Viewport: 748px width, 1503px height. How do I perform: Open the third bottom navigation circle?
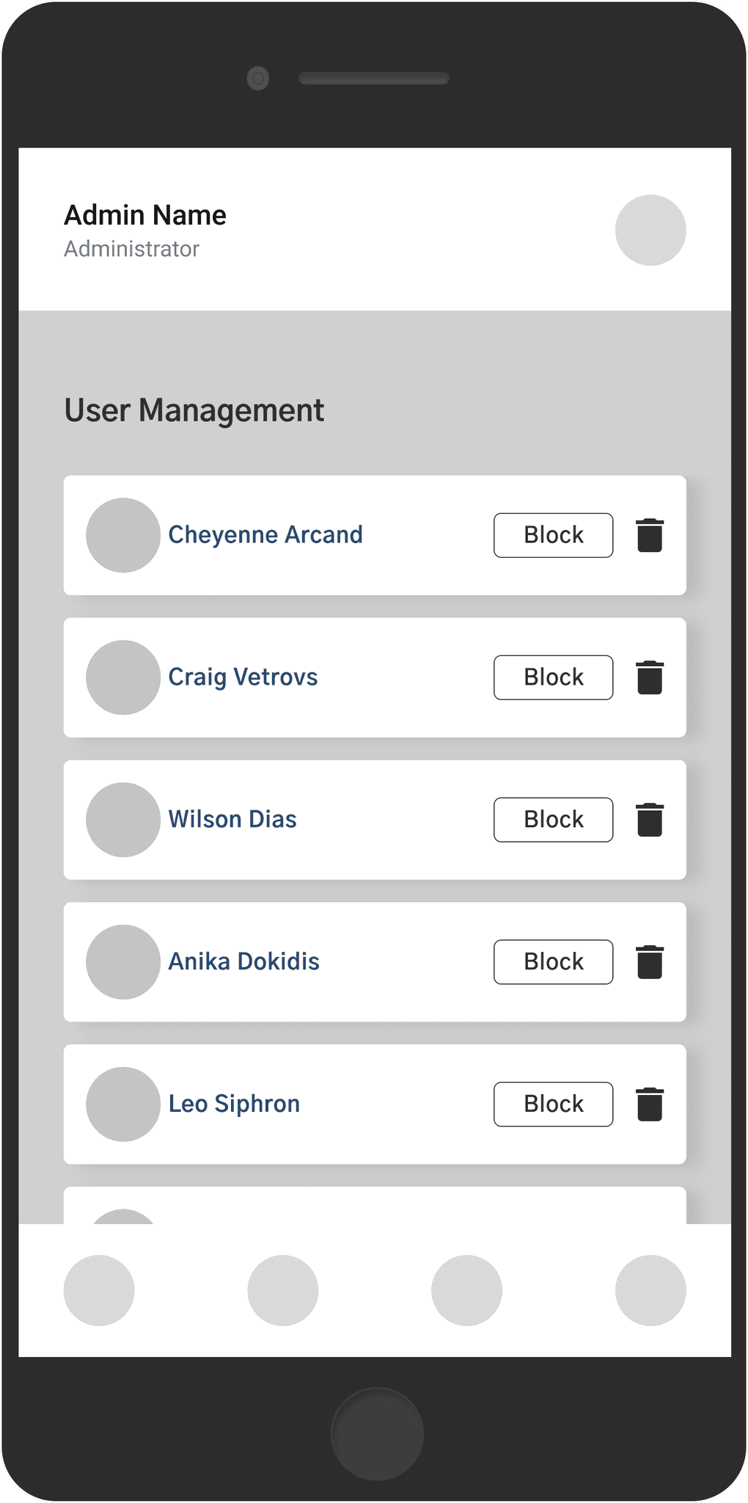pos(466,1290)
